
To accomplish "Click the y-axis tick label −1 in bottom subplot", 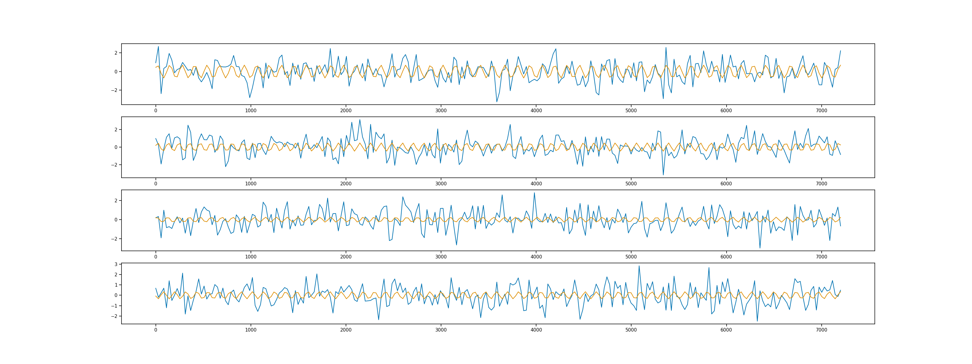I will pyautogui.click(x=114, y=306).
